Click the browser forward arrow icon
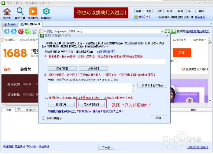This screenshot has height=154, width=213. 14,31
